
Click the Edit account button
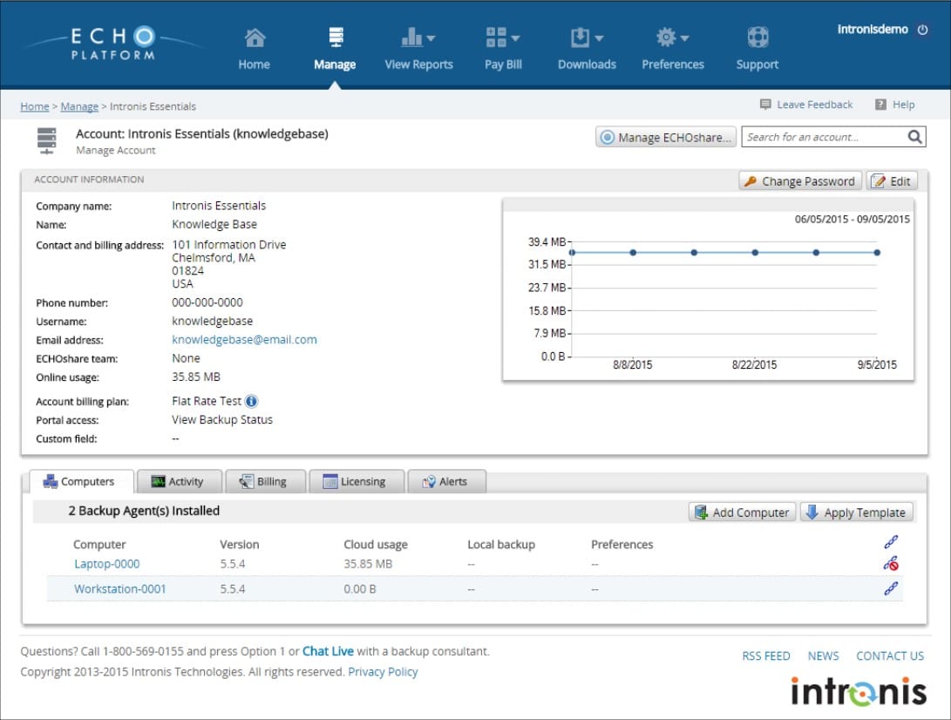click(x=892, y=181)
